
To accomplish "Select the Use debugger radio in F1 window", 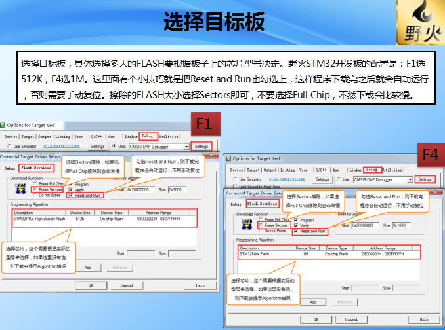I will pos(114,146).
